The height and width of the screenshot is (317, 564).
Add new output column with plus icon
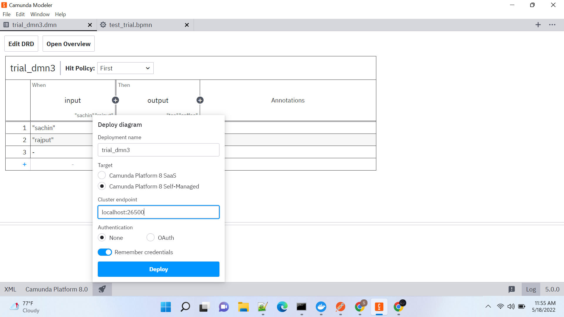[200, 100]
